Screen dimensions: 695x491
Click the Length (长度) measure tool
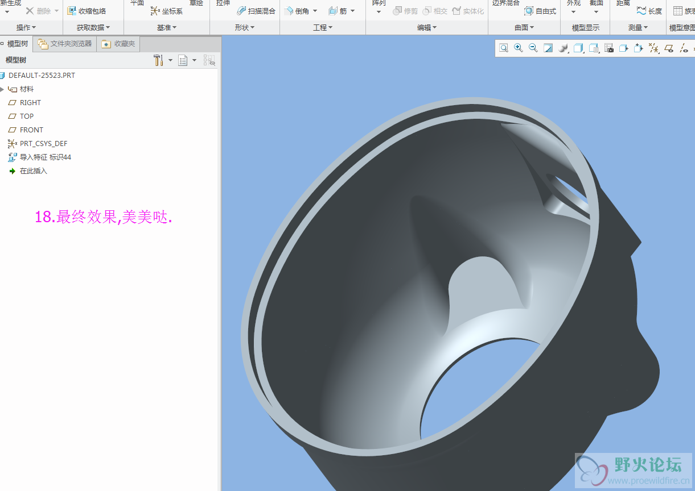pos(649,11)
